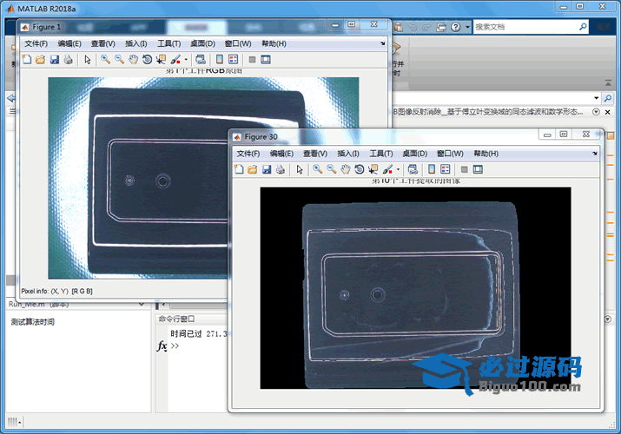Click Open File icon in Figure 1
Image resolution: width=621 pixels, height=434 pixels.
40,60
